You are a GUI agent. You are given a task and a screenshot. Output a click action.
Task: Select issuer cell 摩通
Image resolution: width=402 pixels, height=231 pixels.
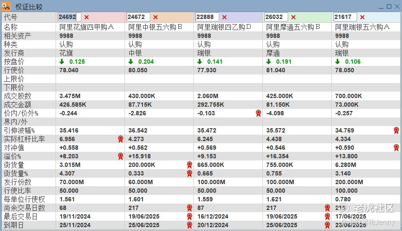pos(273,53)
